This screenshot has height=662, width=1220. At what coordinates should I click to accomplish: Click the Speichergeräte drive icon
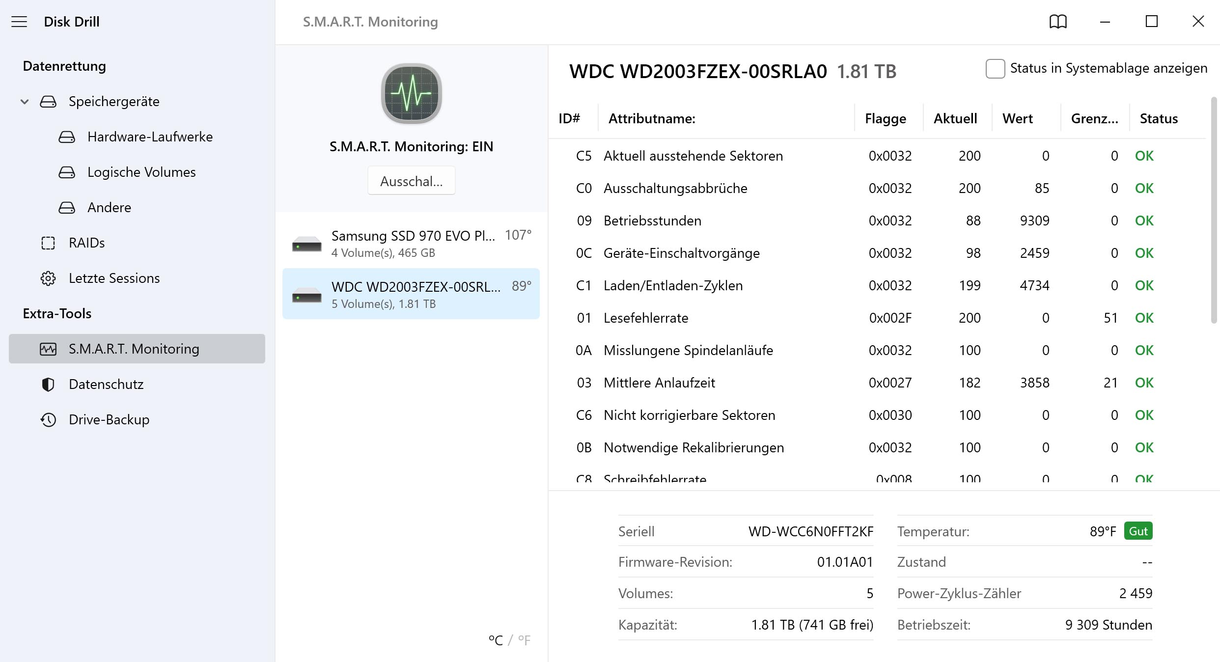[48, 102]
